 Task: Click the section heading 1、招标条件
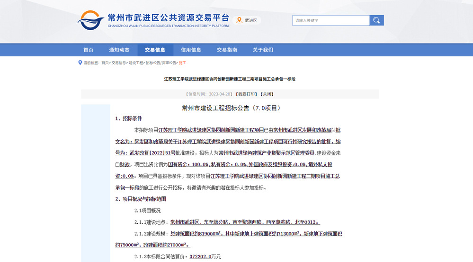(x=128, y=118)
